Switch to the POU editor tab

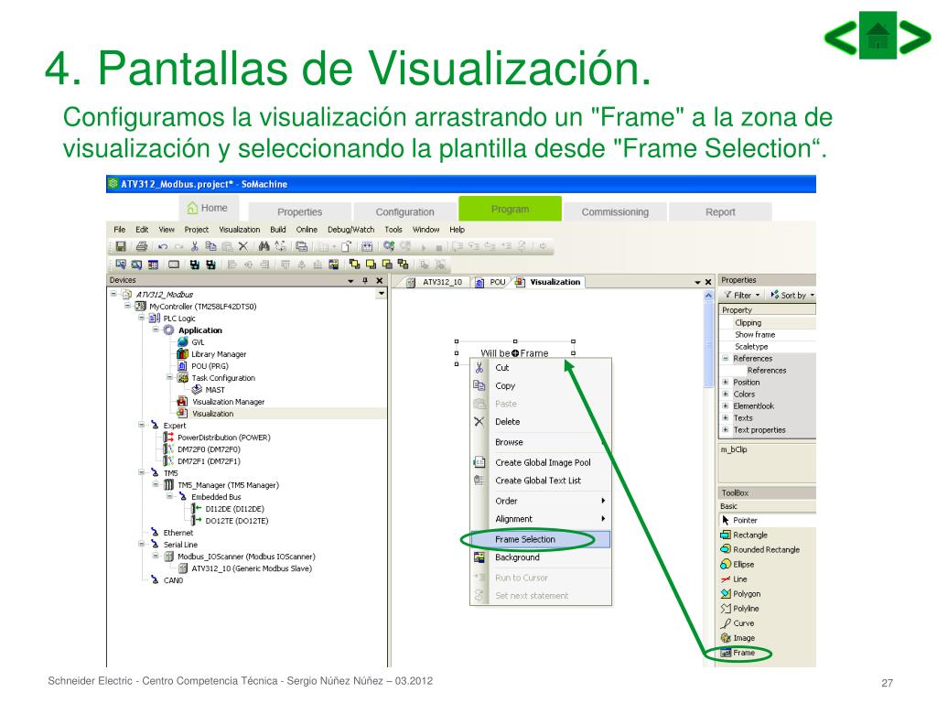click(491, 282)
